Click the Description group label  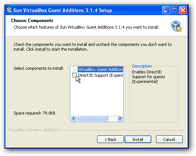click(x=142, y=66)
